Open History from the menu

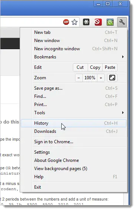pos(74,123)
